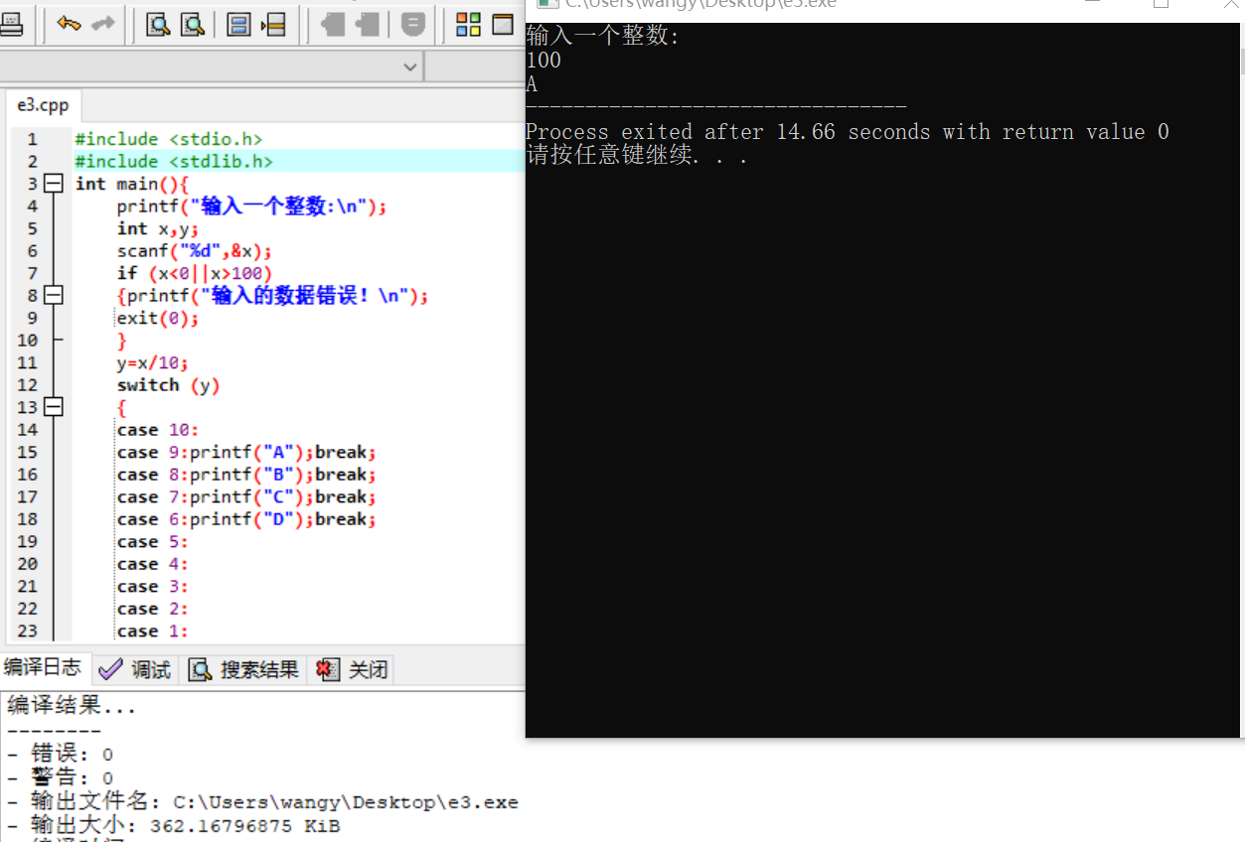Click the '- 错误: 0' log line
Image resolution: width=1245 pixels, height=842 pixels.
pos(60,755)
